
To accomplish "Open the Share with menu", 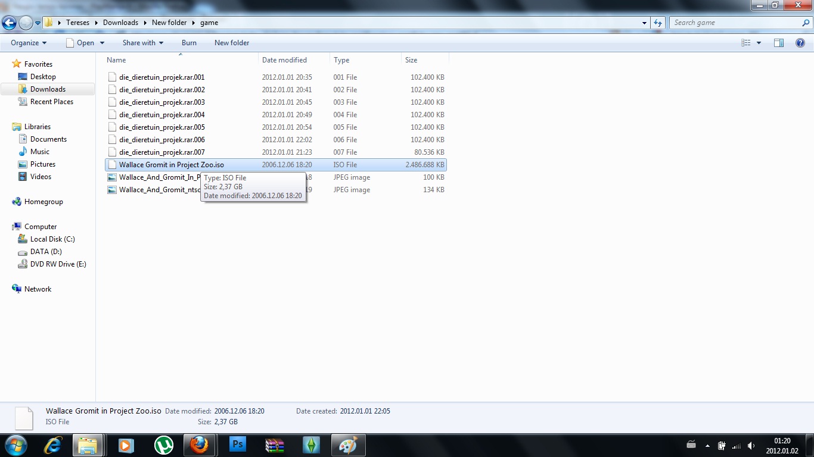I will (x=143, y=43).
